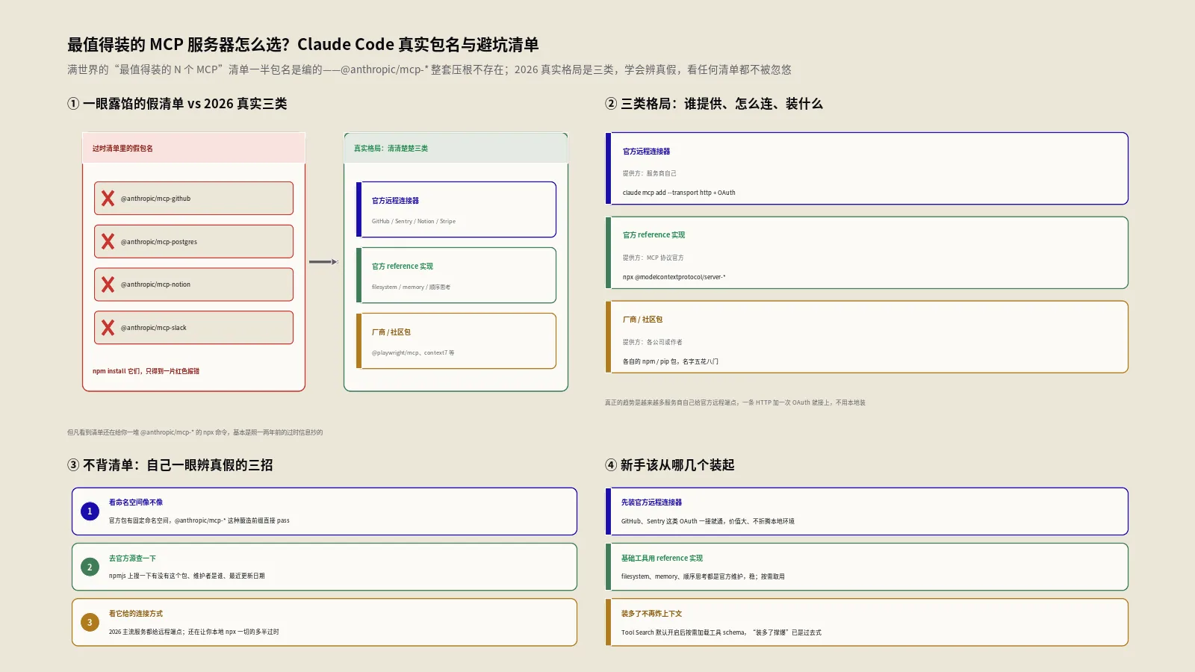Click the blue number 1 circle badge

pos(90,511)
